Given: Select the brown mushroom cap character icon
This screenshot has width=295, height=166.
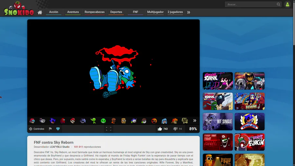Looking at the screenshot, I should pyautogui.click(x=144, y=121).
